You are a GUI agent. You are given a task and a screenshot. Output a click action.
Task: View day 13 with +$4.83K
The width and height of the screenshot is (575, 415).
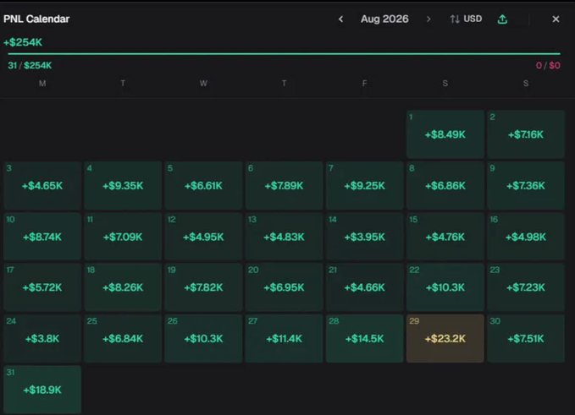[285, 237]
